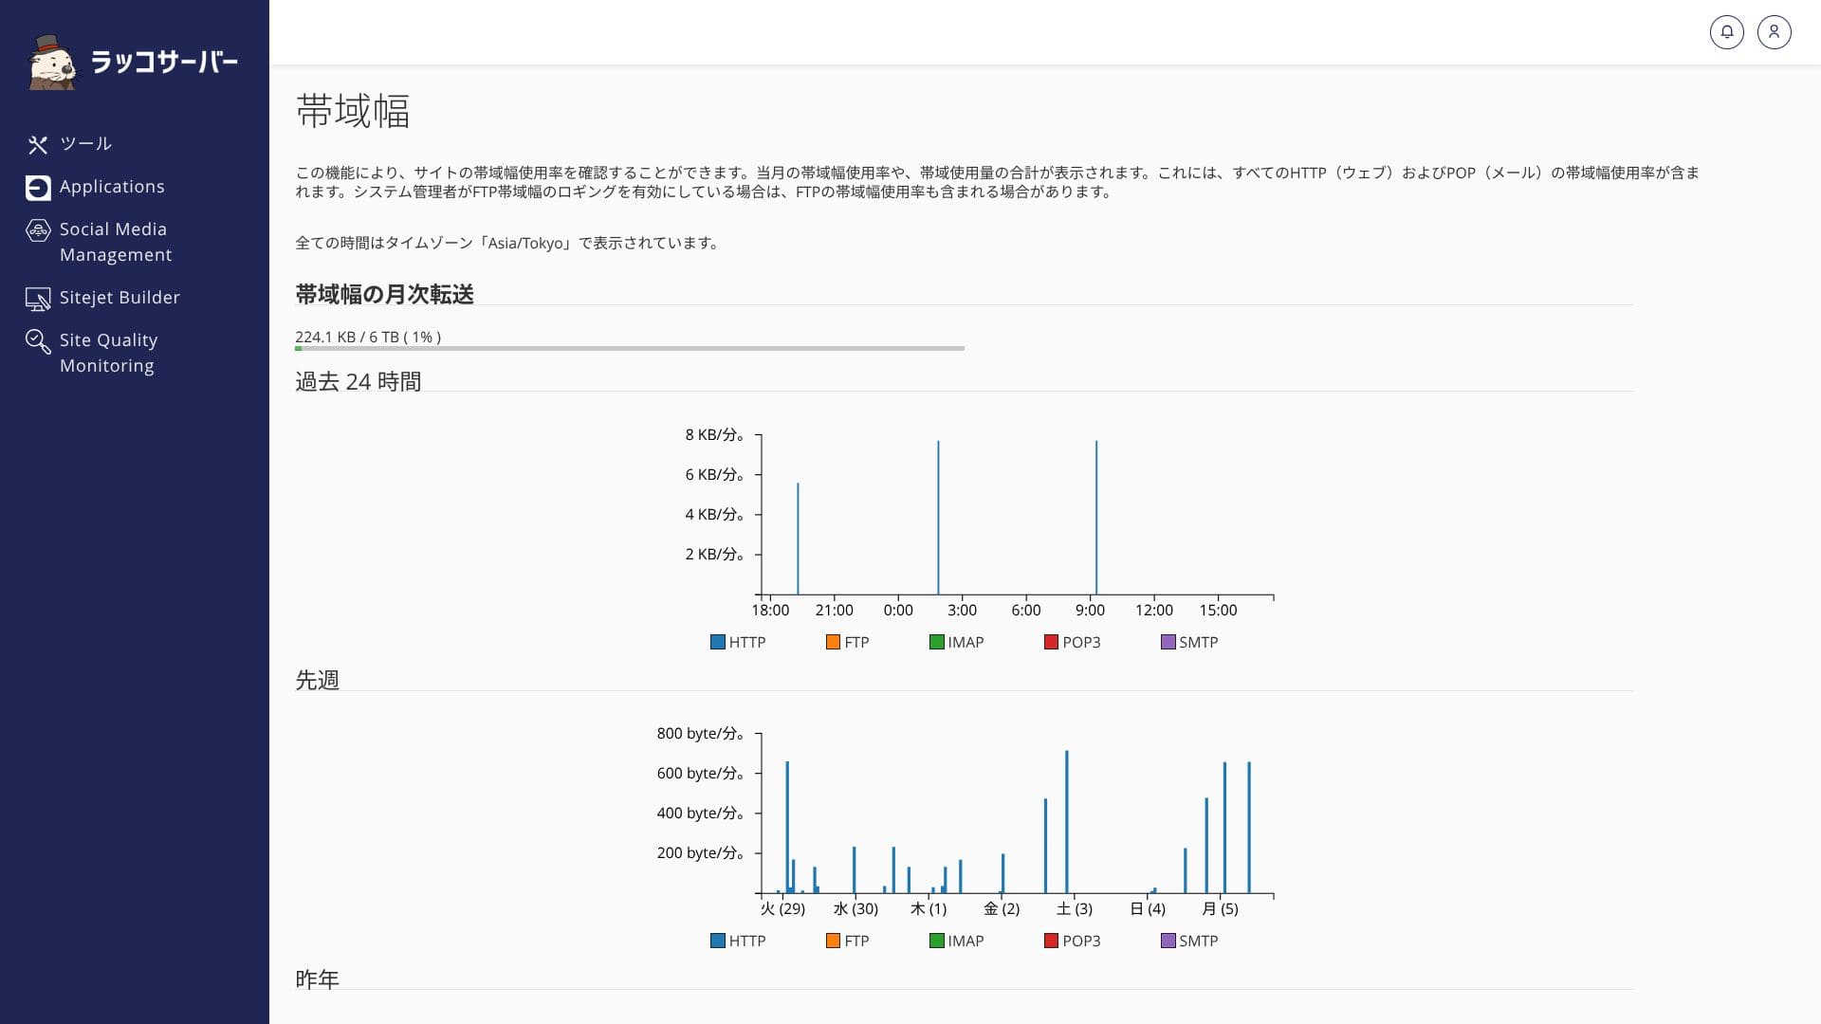The image size is (1821, 1024).
Task: Click the 24-hour chart bar near 9:00
Action: [1096, 517]
